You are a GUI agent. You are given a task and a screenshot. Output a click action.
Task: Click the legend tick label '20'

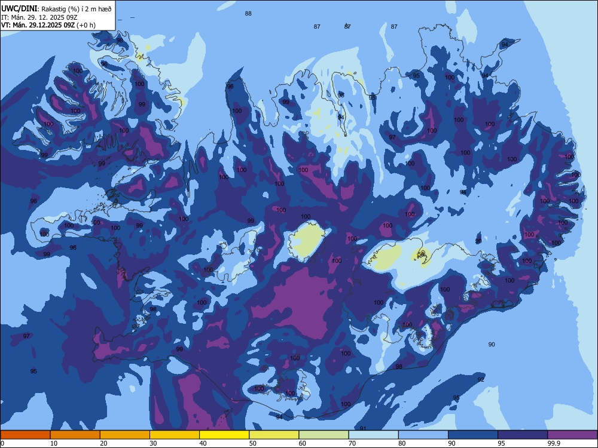(x=103, y=443)
